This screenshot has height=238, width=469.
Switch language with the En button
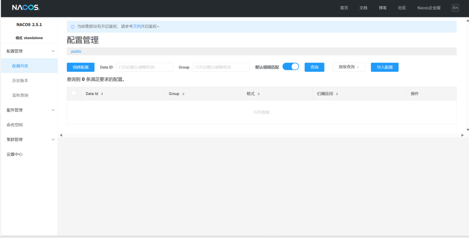(x=455, y=8)
